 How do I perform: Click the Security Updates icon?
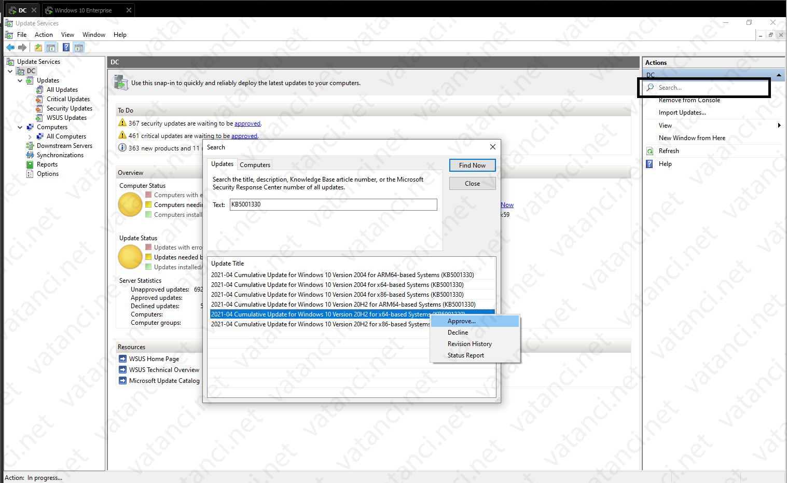(40, 108)
